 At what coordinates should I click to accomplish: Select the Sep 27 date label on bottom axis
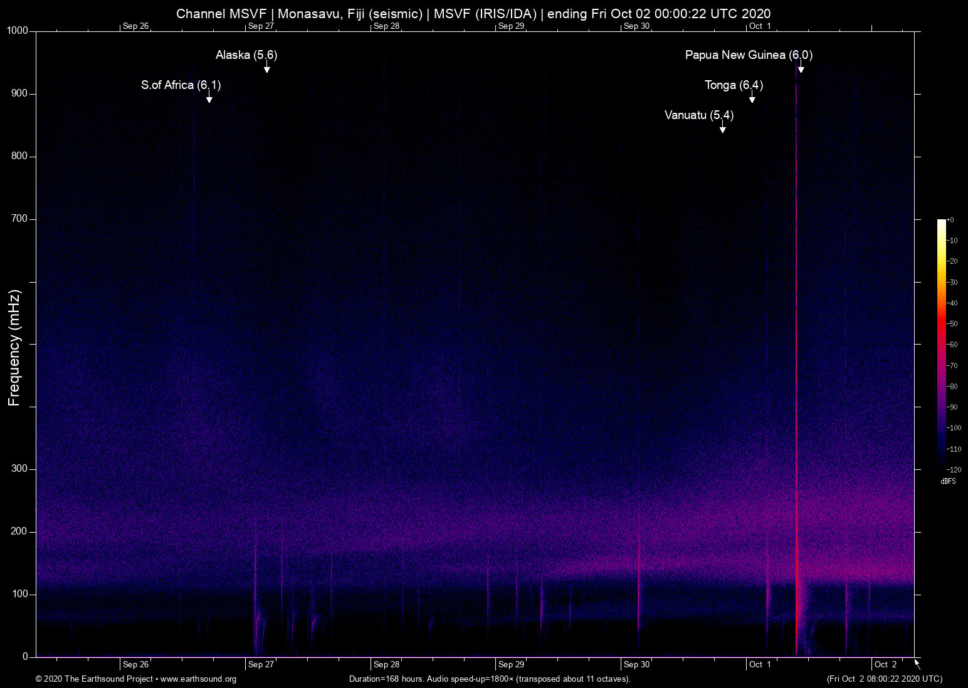coord(261,665)
